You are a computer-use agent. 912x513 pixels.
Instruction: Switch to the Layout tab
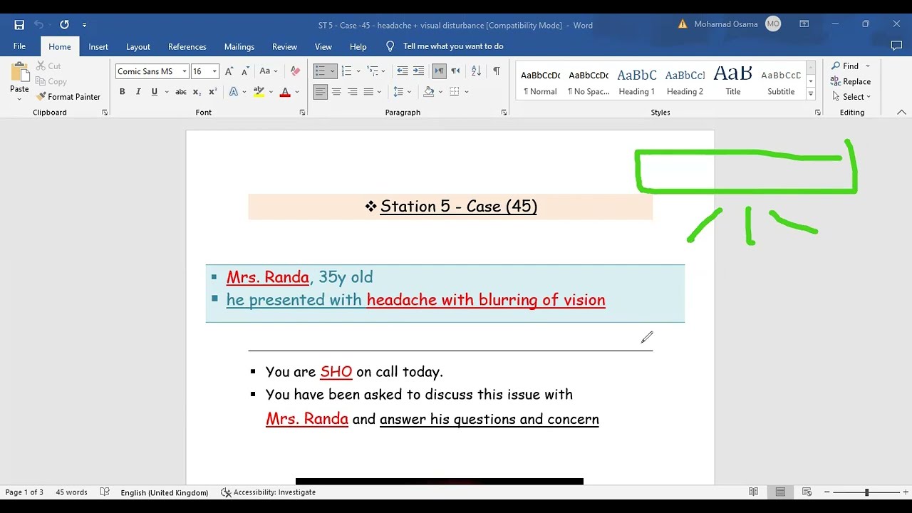point(138,46)
